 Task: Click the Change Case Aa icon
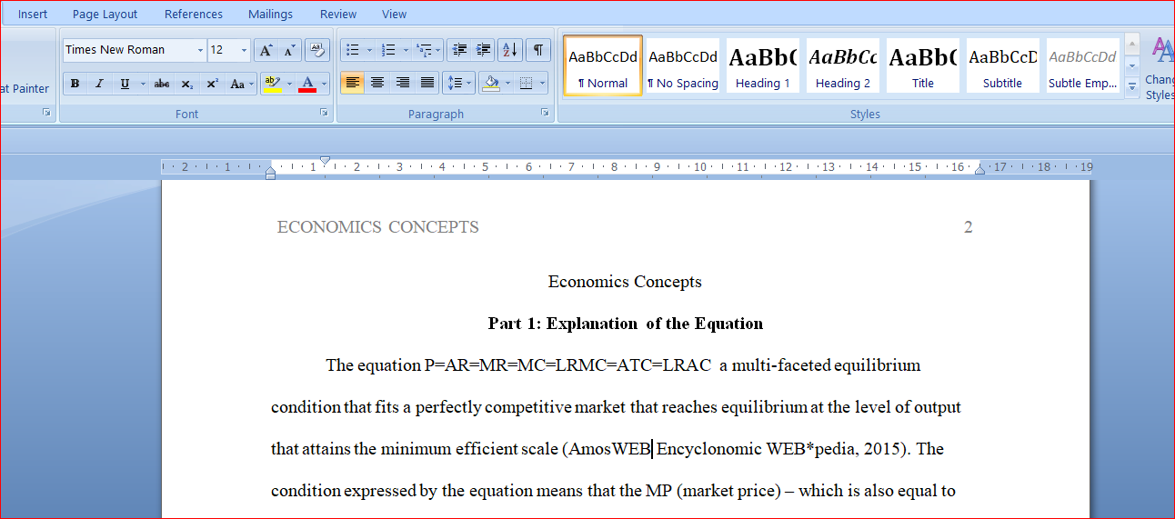(x=241, y=84)
